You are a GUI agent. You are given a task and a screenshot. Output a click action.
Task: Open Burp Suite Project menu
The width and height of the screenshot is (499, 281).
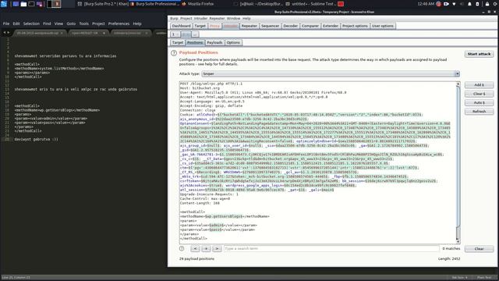(x=186, y=19)
